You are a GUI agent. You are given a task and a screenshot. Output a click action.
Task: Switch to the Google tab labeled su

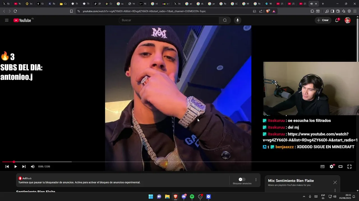(x=120, y=4)
